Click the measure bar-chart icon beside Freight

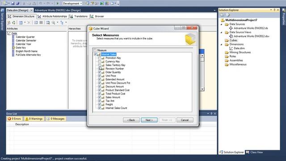(103, 105)
